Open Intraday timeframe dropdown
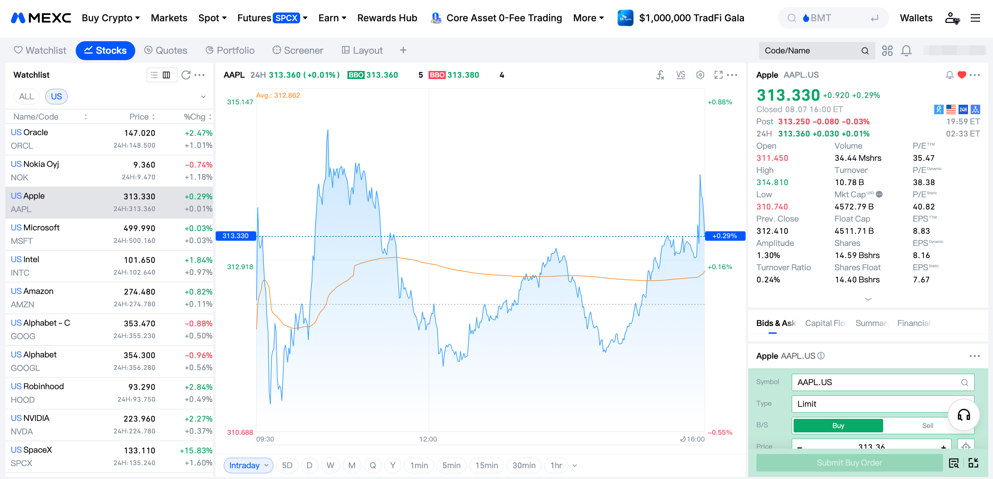 pos(248,465)
